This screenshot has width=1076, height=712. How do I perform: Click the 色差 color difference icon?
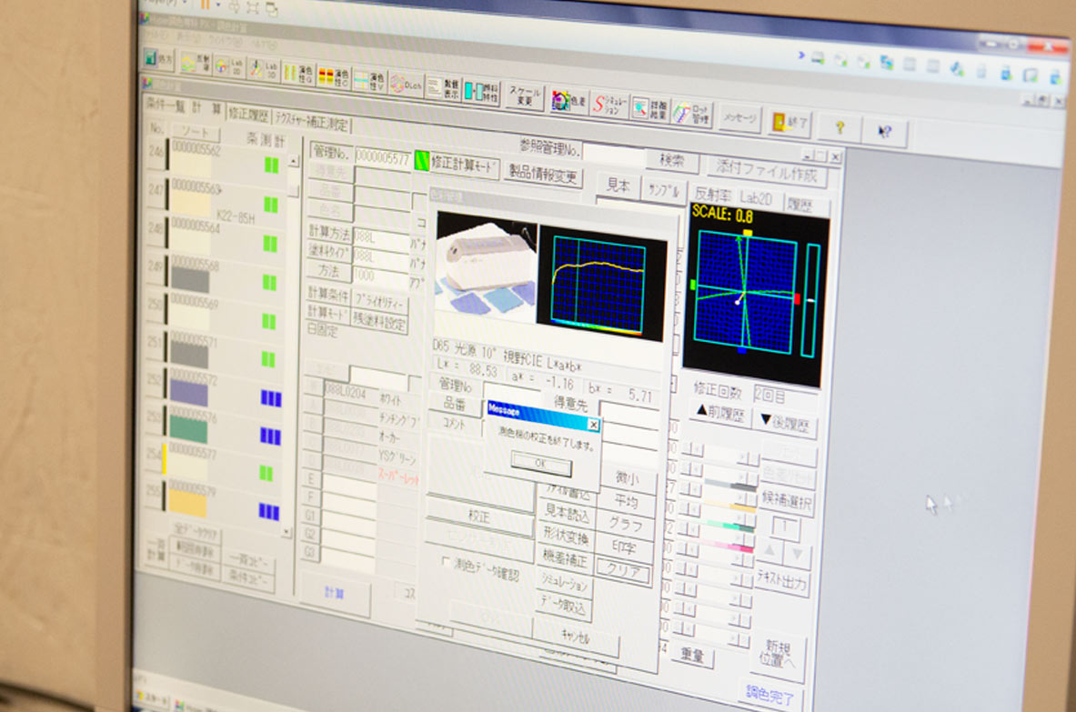coord(568,102)
